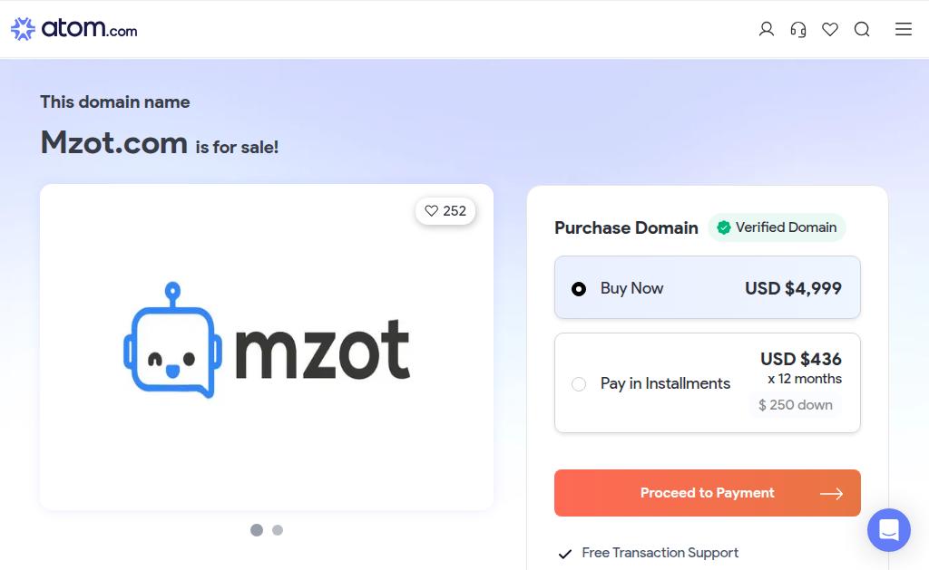Show the first carousel slide dot
The image size is (929, 570).
click(x=257, y=530)
